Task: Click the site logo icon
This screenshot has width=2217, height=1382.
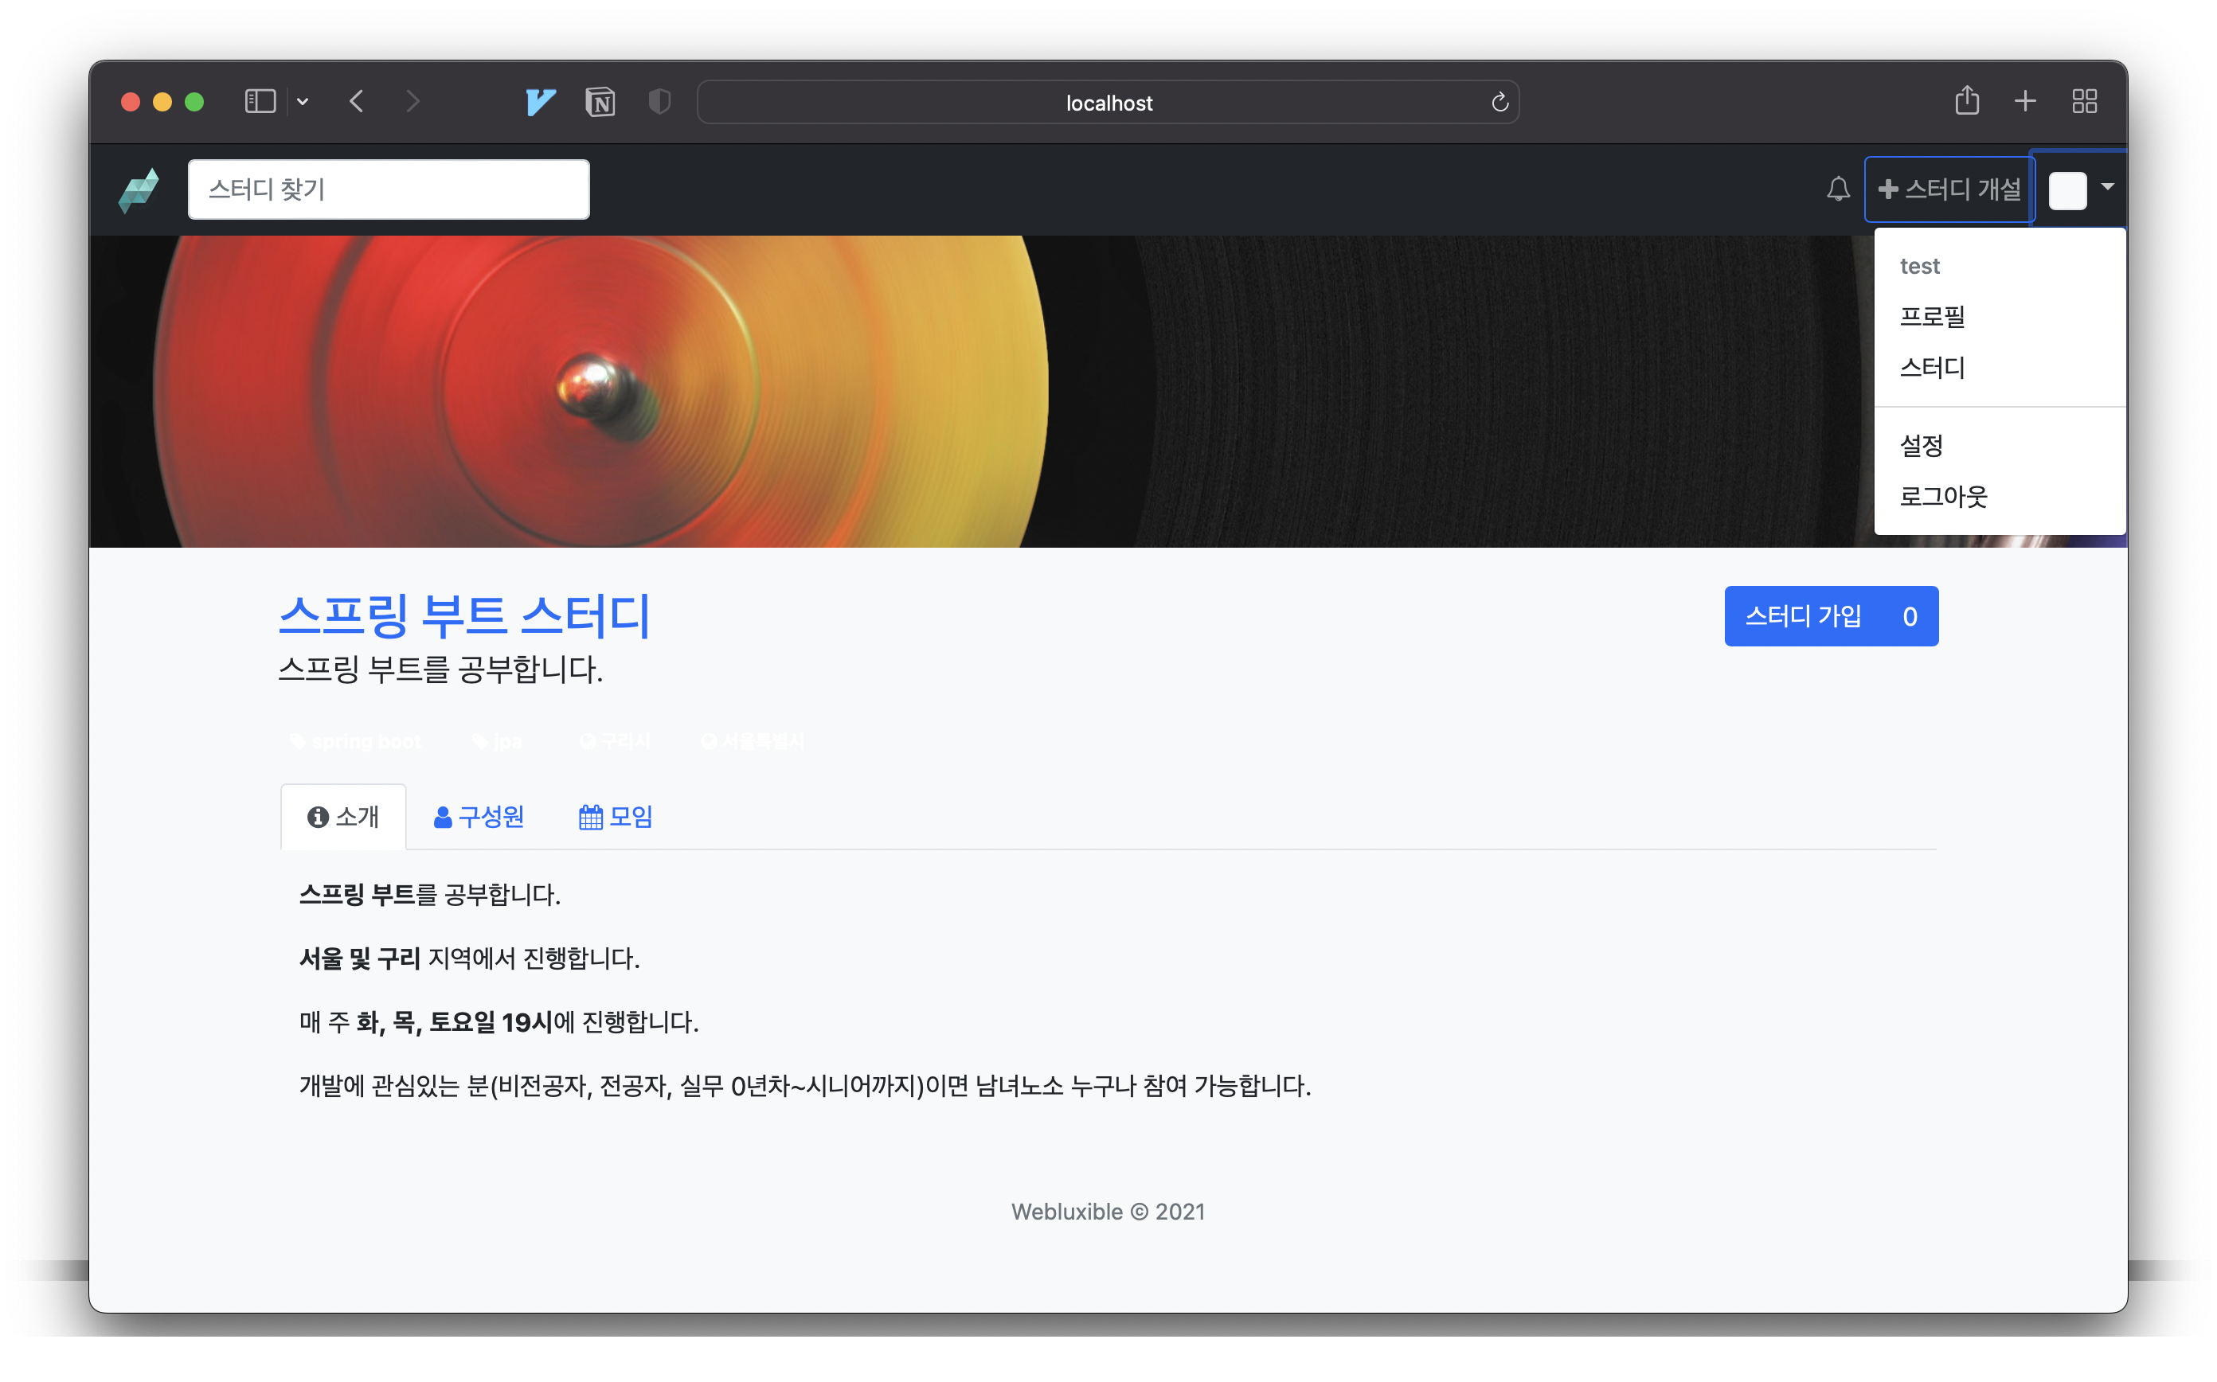Action: click(139, 190)
